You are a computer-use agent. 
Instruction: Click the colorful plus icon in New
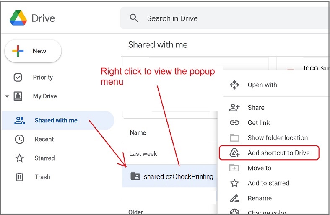pyautogui.click(x=18, y=51)
